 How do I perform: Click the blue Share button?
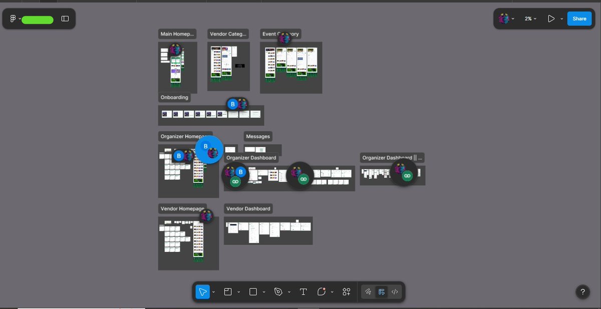[x=579, y=18]
